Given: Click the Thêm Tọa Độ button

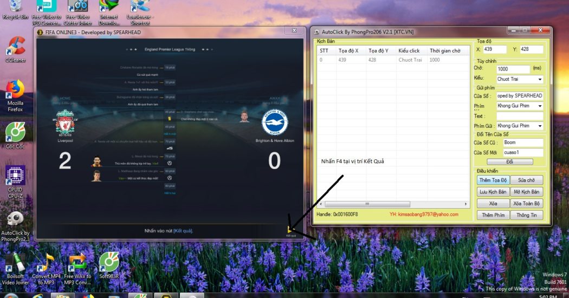Looking at the screenshot, I should pos(493,180).
